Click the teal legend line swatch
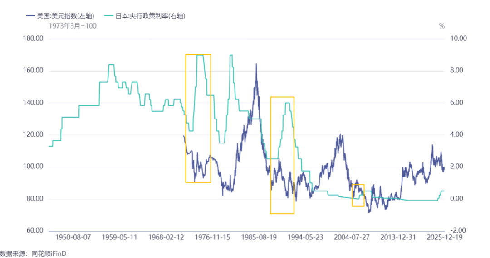 coord(109,15)
